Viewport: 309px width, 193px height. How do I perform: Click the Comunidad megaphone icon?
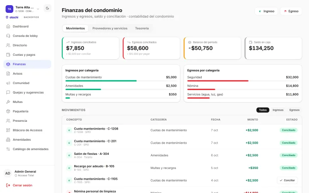click(x=8, y=83)
